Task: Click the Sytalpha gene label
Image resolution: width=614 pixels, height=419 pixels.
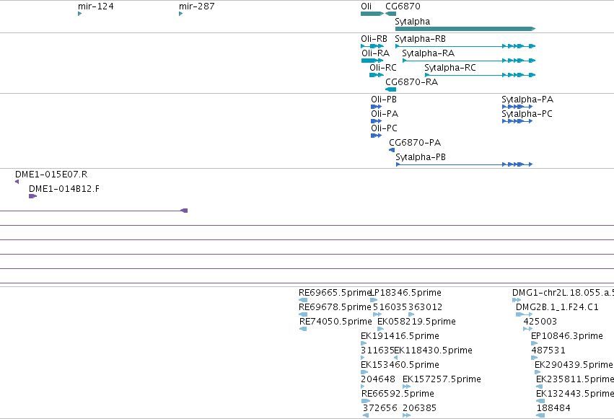Action: click(x=412, y=22)
